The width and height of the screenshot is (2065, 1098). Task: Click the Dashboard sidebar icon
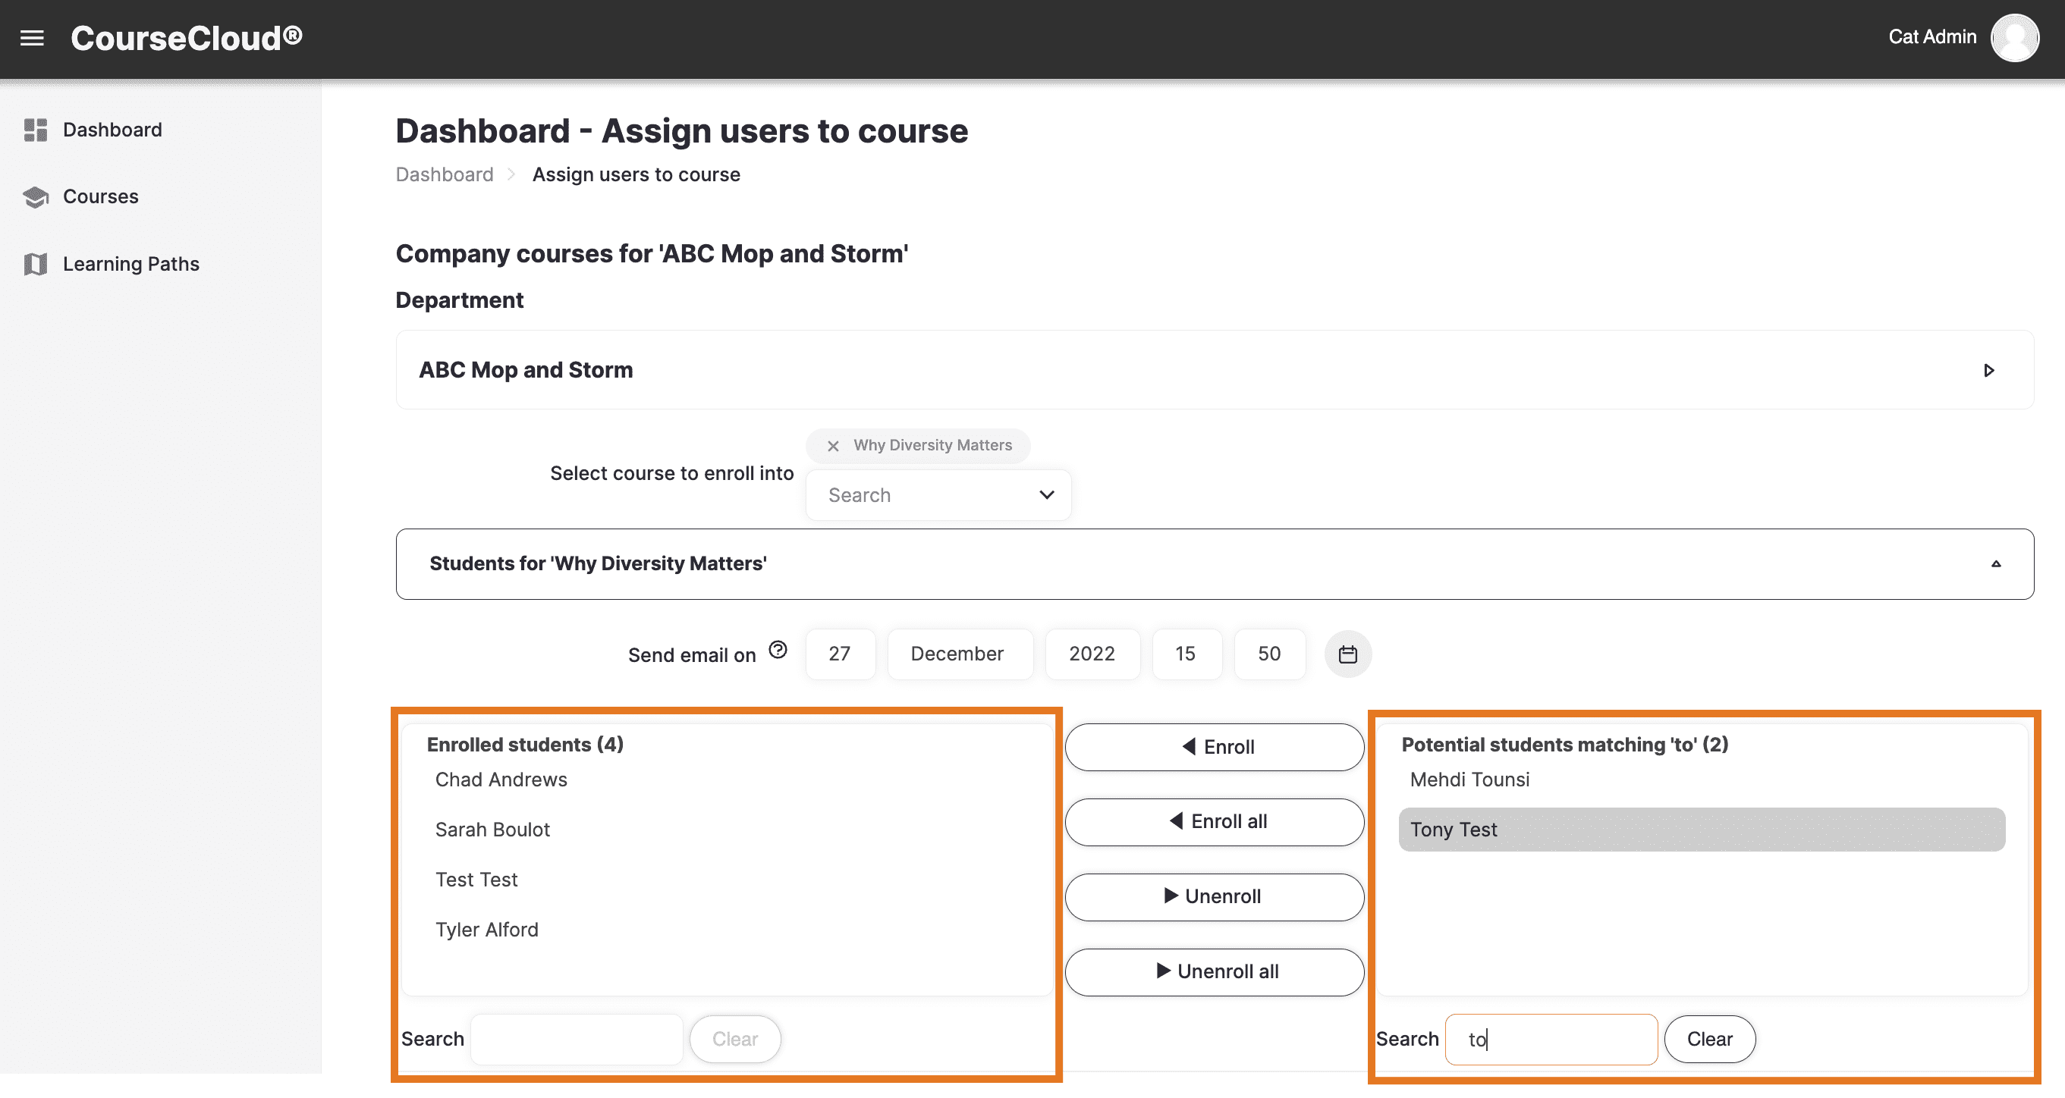[x=35, y=130]
